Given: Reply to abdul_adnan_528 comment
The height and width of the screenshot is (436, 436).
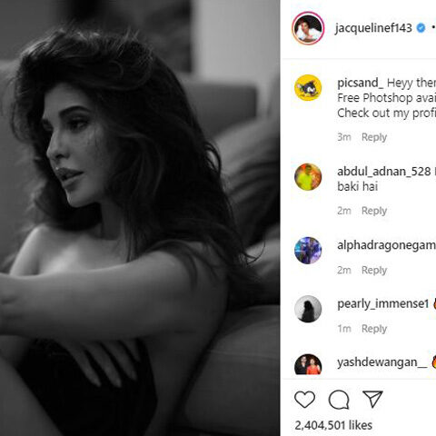Looking at the screenshot, I should (374, 211).
